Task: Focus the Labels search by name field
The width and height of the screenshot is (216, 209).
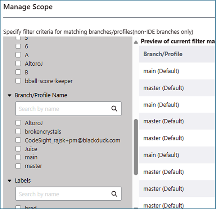Action: (x=63, y=194)
